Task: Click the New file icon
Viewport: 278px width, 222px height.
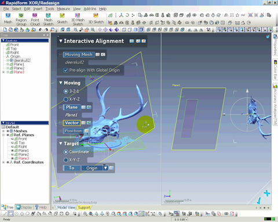Action: (5, 29)
